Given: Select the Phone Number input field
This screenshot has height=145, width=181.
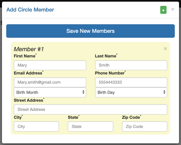Looking at the screenshot, I should coord(131,82).
